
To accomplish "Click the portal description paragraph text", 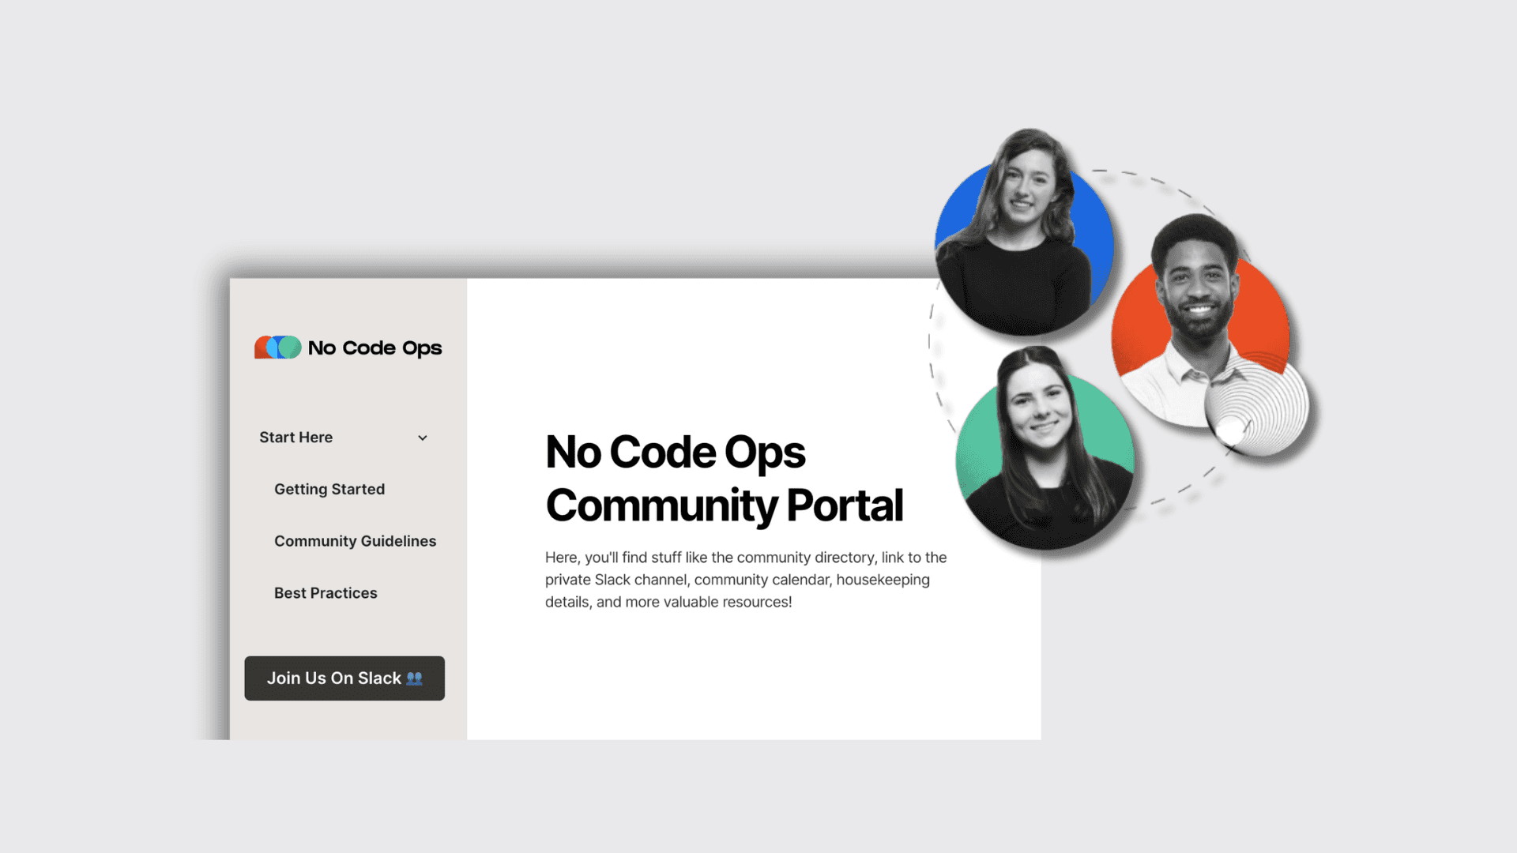I will [745, 580].
